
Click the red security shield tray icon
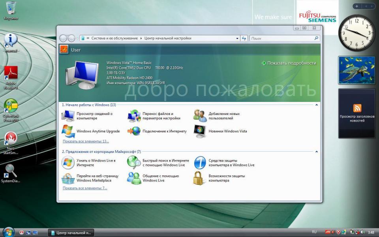click(x=338, y=232)
